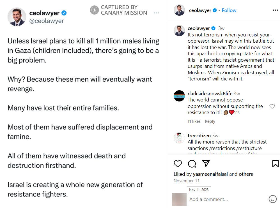
Task: Open tweet options three-dot menu
Action: [x=156, y=13]
